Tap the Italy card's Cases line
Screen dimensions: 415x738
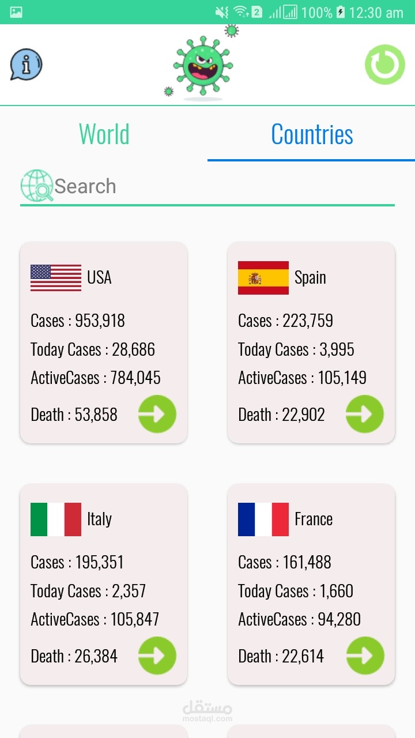77,562
